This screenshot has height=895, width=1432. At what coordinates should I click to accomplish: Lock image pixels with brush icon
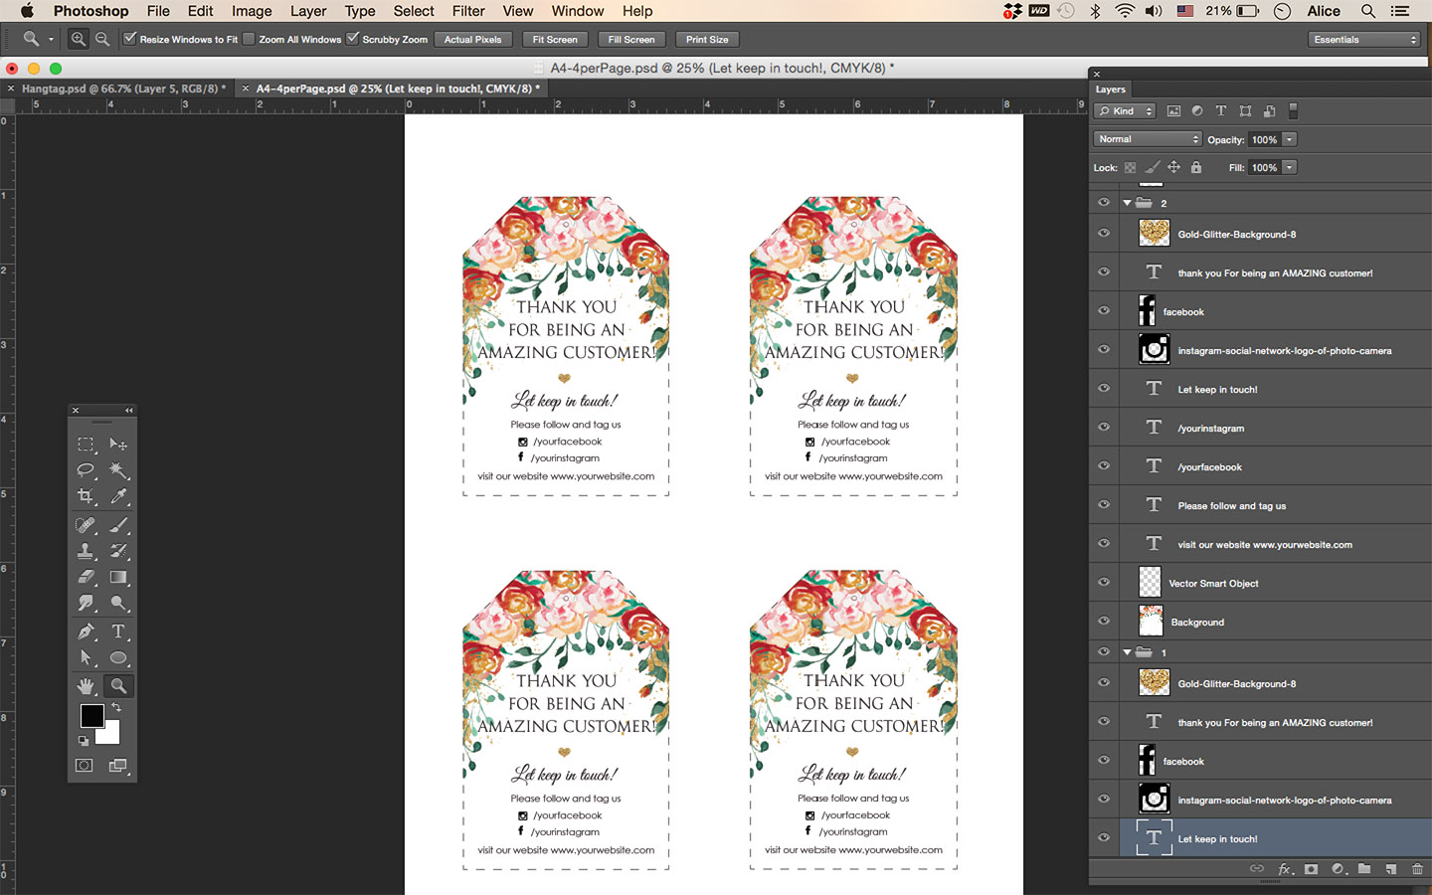(1152, 167)
